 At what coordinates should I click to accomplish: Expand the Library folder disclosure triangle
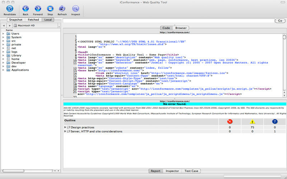(x=3, y=55)
